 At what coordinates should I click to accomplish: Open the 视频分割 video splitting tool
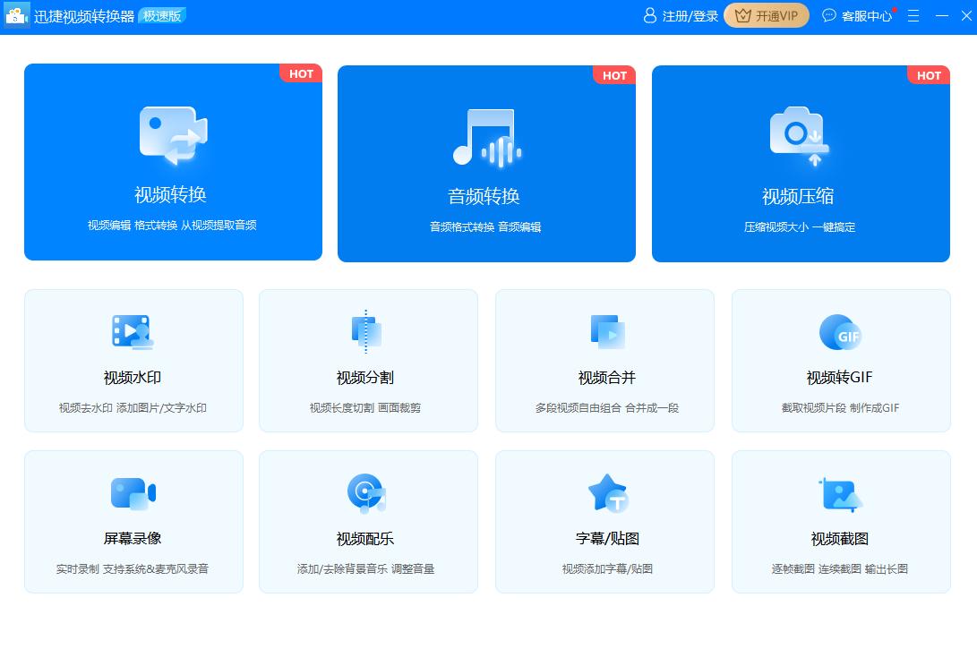(x=368, y=361)
